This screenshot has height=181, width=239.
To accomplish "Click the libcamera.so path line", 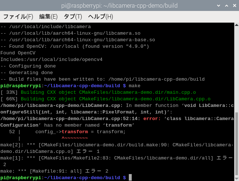I will [70, 33].
